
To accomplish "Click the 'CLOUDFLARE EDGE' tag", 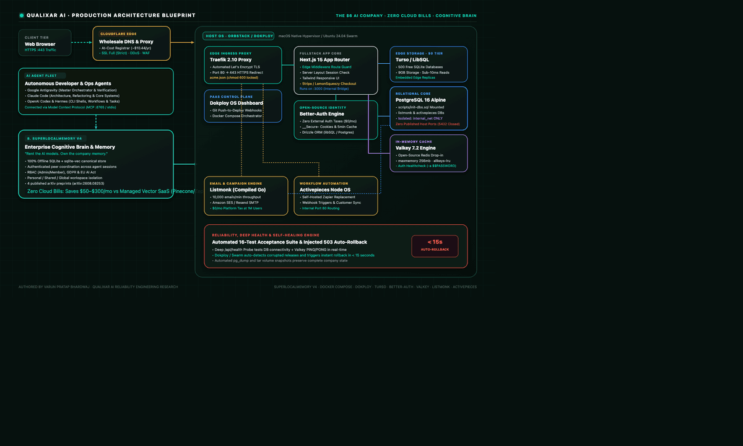I will (118, 33).
